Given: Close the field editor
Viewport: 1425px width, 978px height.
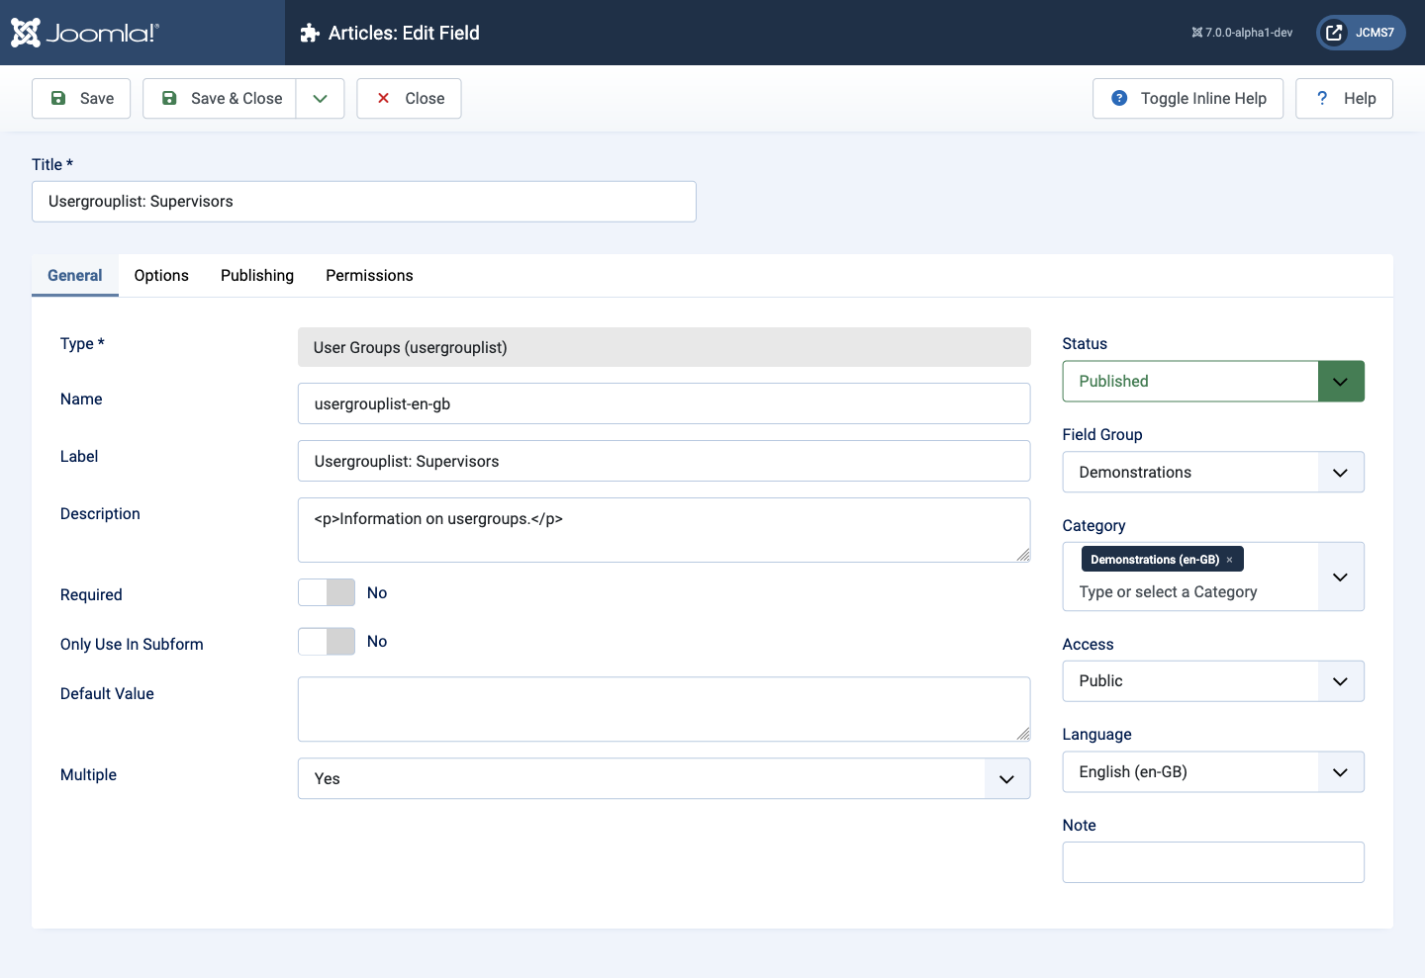Looking at the screenshot, I should pos(409,98).
